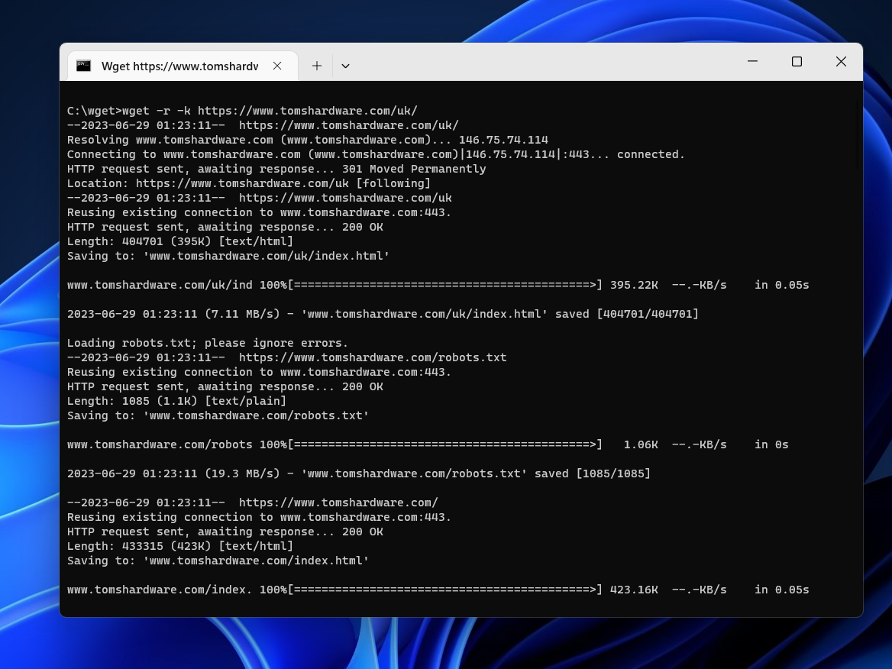892x669 pixels.
Task: Click the 423.16K download size value
Action: (634, 590)
